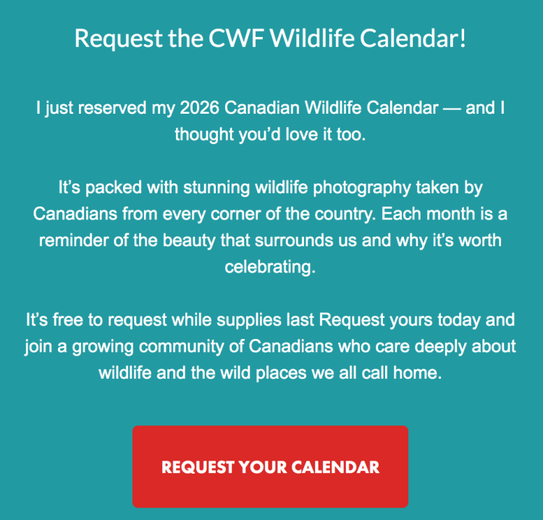This screenshot has width=543, height=520.
Task: Click the 'Request the CWF Wildlife Calendar!' heading
Action: (270, 38)
